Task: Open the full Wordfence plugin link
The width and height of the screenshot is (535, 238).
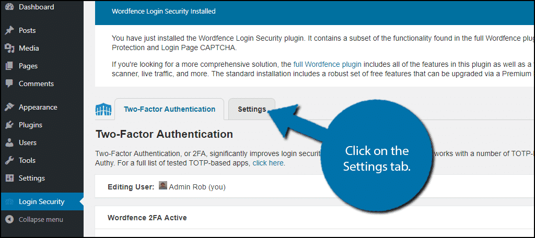Action: coord(327,64)
